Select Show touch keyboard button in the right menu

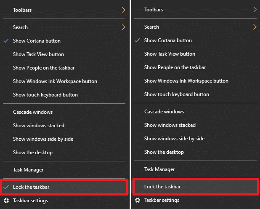pyautogui.click(x=176, y=94)
